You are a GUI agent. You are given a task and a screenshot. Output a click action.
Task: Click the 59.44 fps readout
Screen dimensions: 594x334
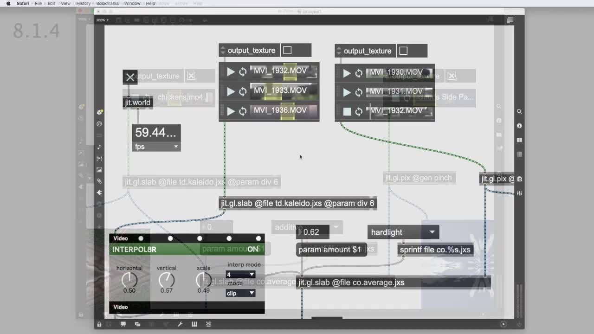click(156, 133)
